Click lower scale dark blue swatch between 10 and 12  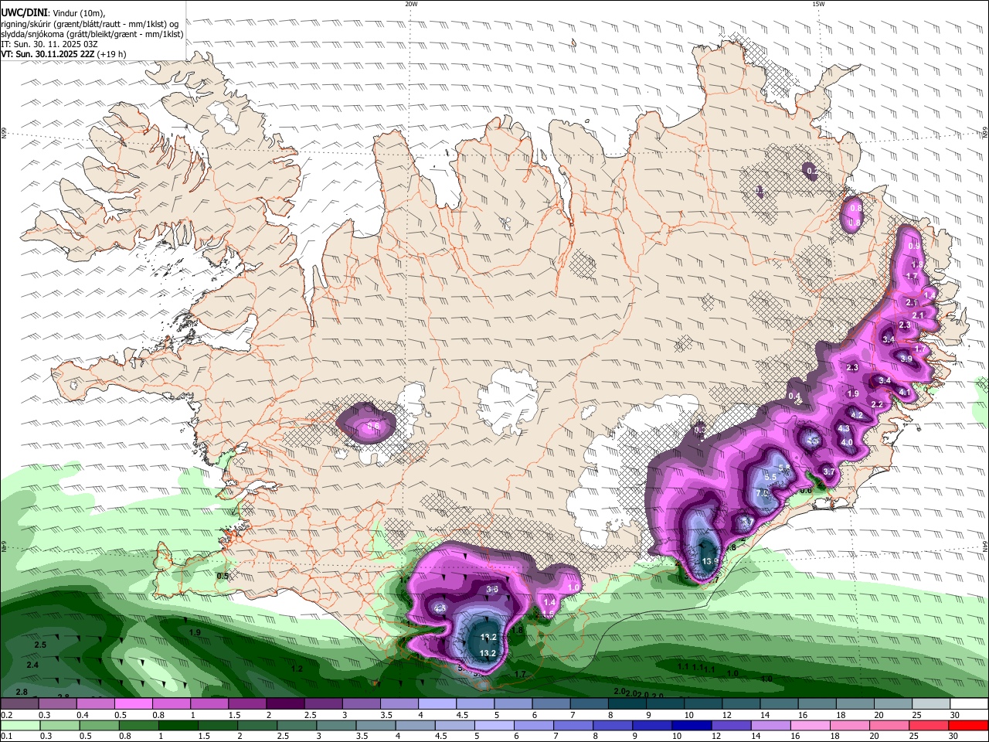(x=690, y=726)
